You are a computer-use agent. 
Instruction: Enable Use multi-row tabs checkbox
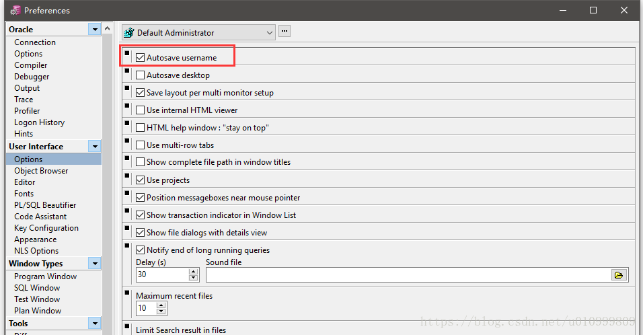pos(141,145)
